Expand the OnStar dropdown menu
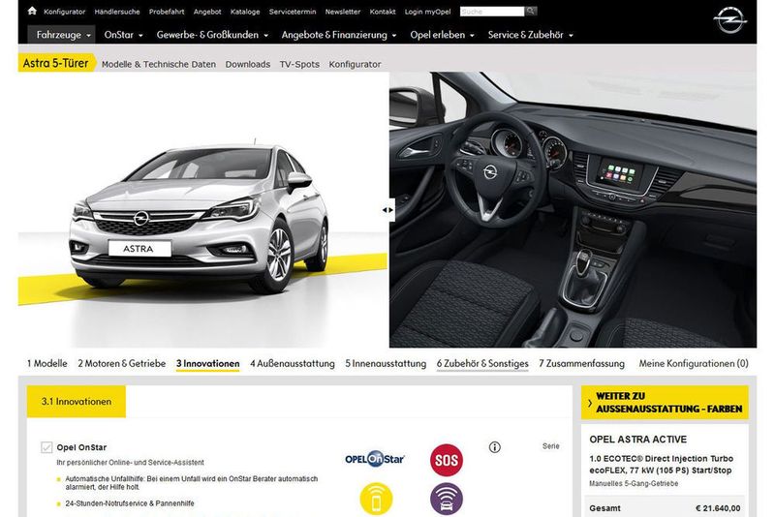 123,35
